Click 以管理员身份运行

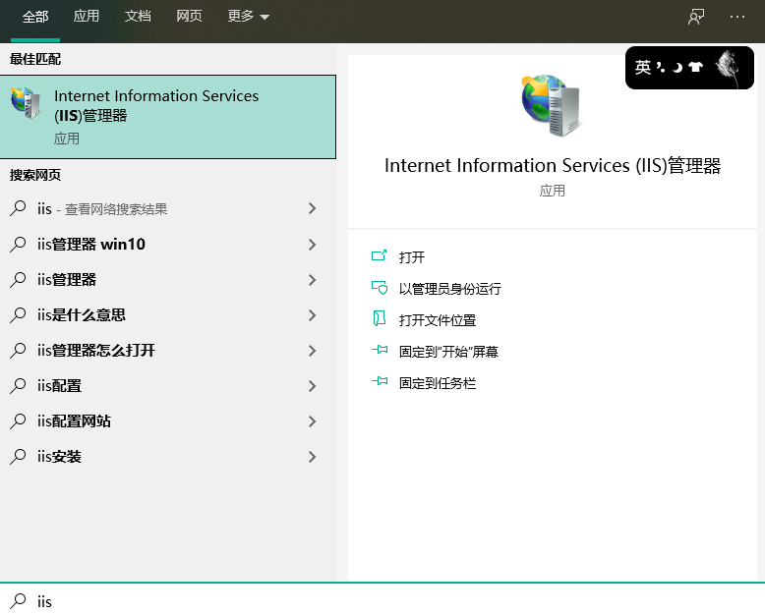tap(449, 289)
